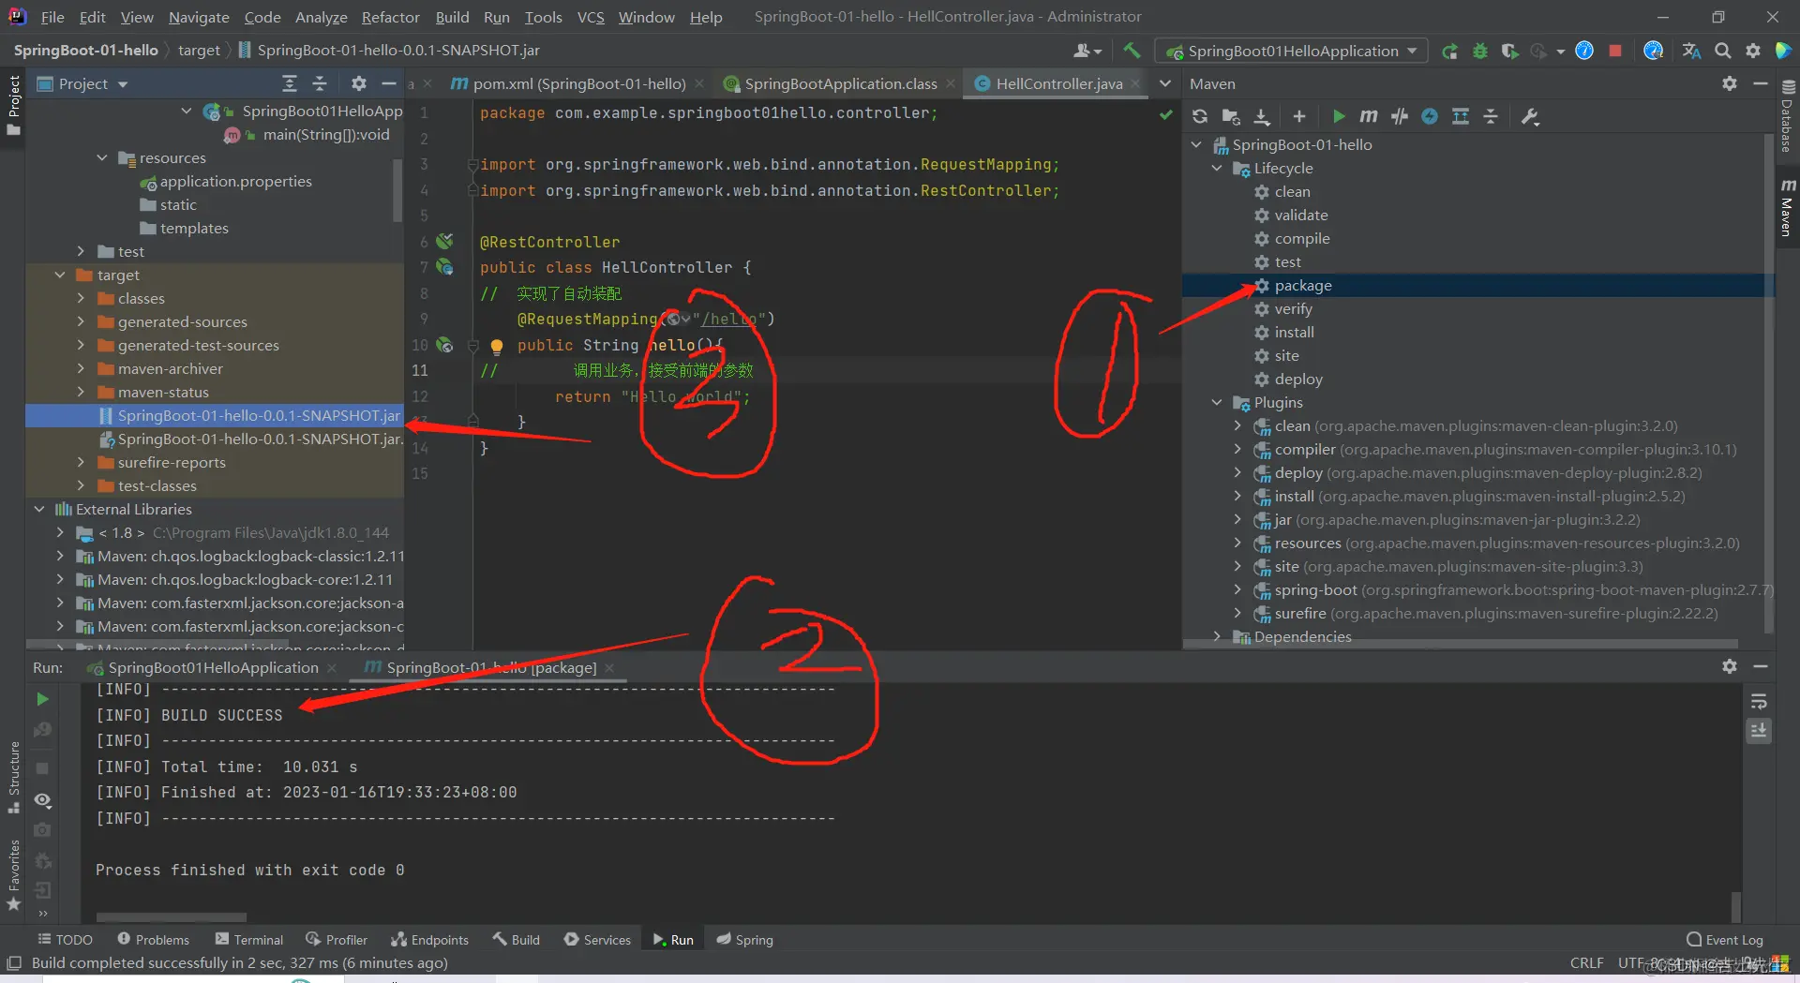
Task: Select application.properties in Project tree
Action: coord(235,182)
